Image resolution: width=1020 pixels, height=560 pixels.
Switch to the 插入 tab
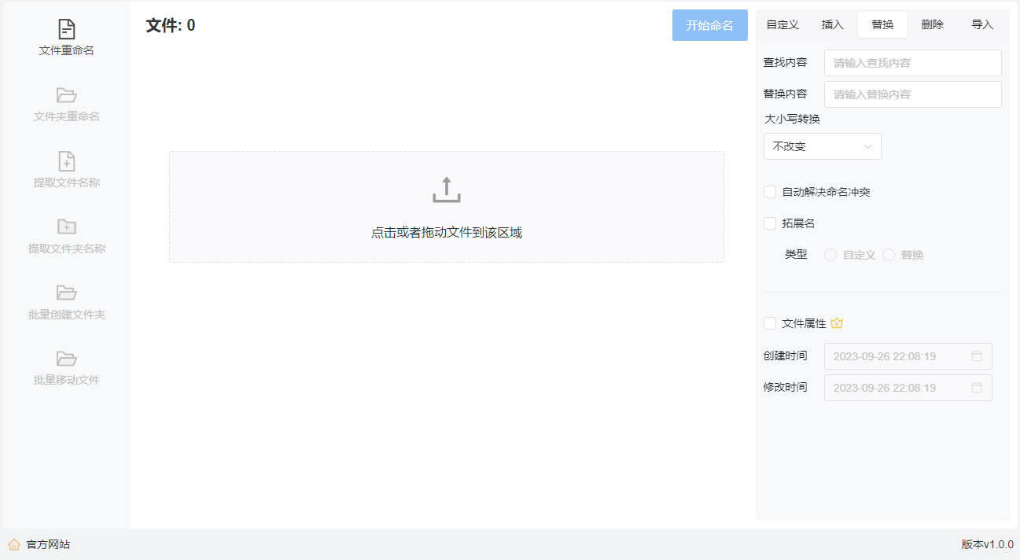tap(832, 24)
